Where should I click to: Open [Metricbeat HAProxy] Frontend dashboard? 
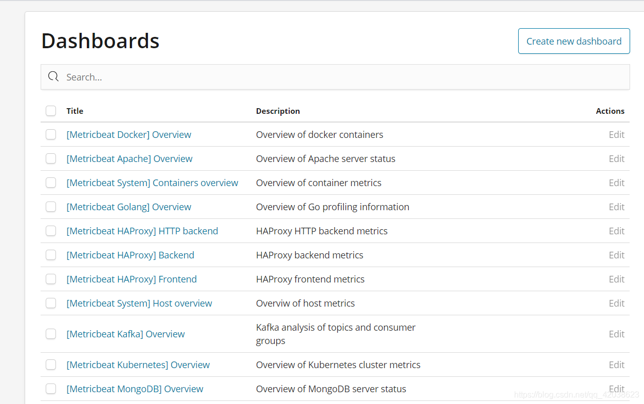click(131, 279)
